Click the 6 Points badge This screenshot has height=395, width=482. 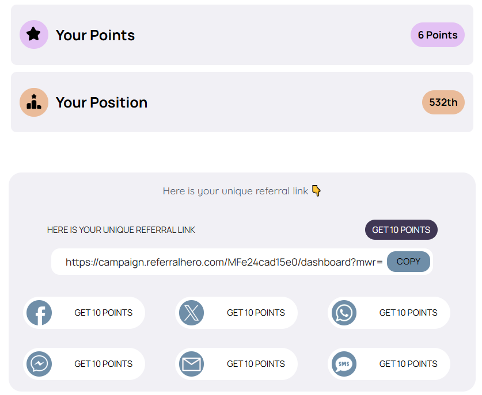437,35
